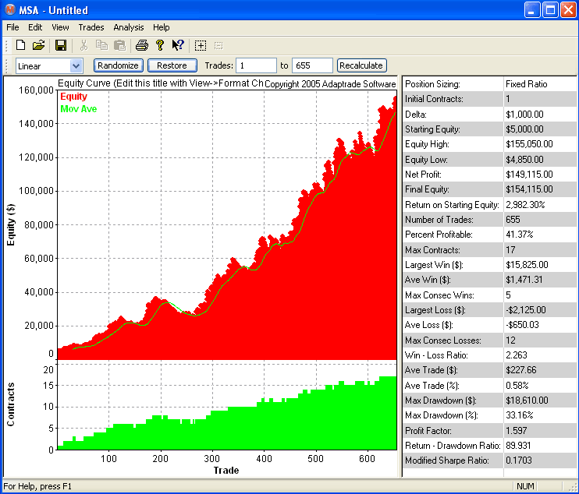Click the Print icon in toolbar

[141, 45]
